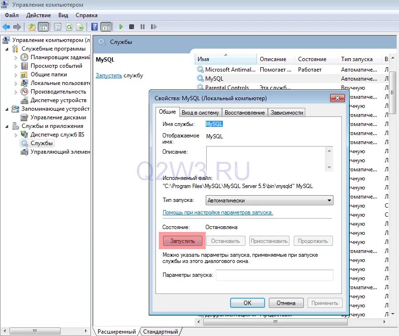Click the up-one-level folder icon

pyautogui.click(x=32, y=27)
